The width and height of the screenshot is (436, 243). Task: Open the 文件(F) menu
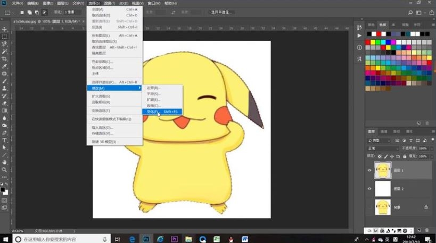[x=17, y=3]
